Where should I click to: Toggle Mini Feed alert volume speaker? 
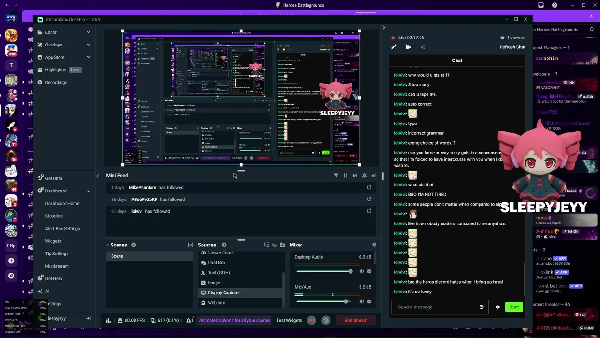click(374, 176)
